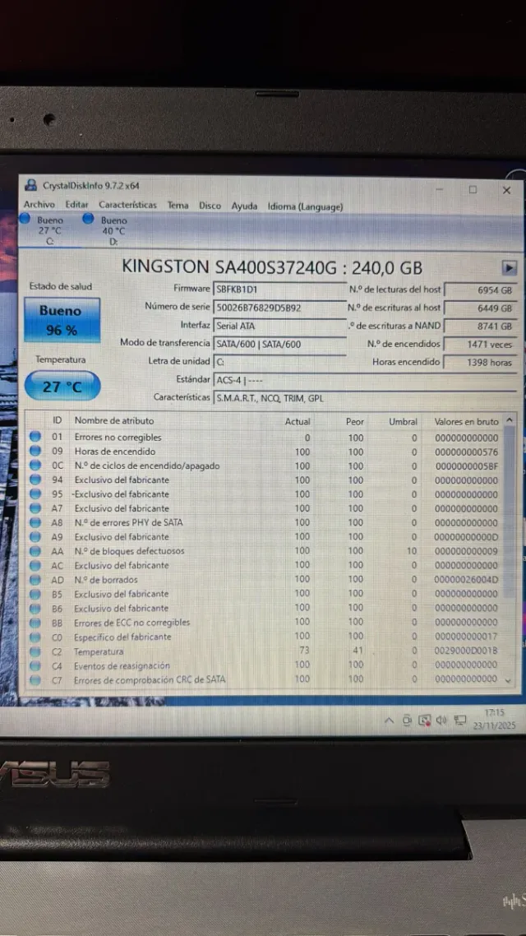Click the Interfaz field Serial ATA

(279, 326)
